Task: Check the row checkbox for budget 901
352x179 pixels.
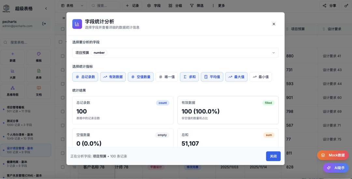Action: pyautogui.click(x=63, y=98)
